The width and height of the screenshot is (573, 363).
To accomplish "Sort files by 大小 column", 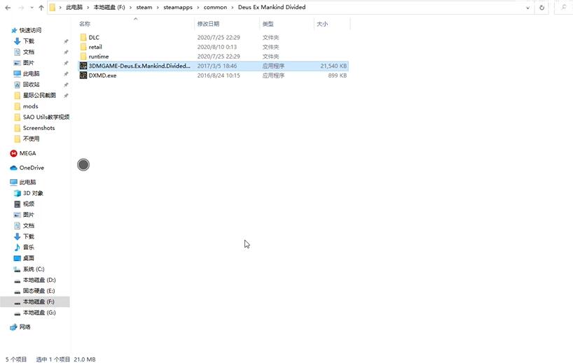I will [322, 24].
